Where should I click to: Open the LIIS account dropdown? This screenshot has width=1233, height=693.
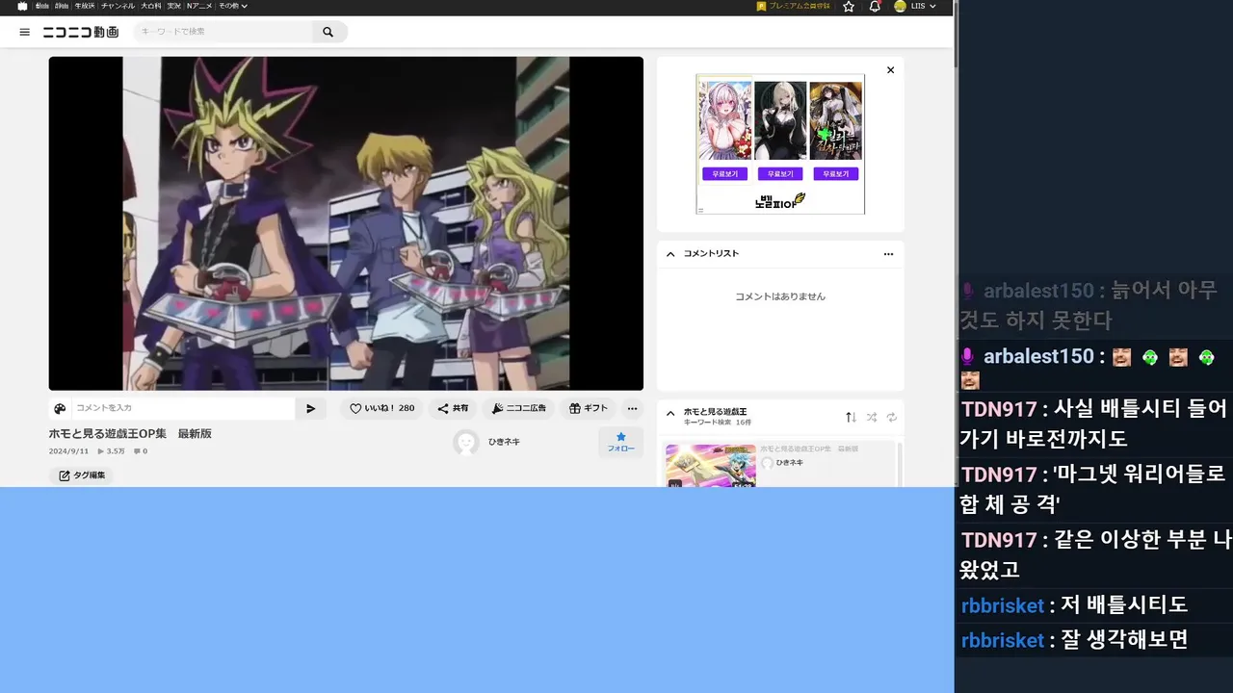click(x=923, y=6)
